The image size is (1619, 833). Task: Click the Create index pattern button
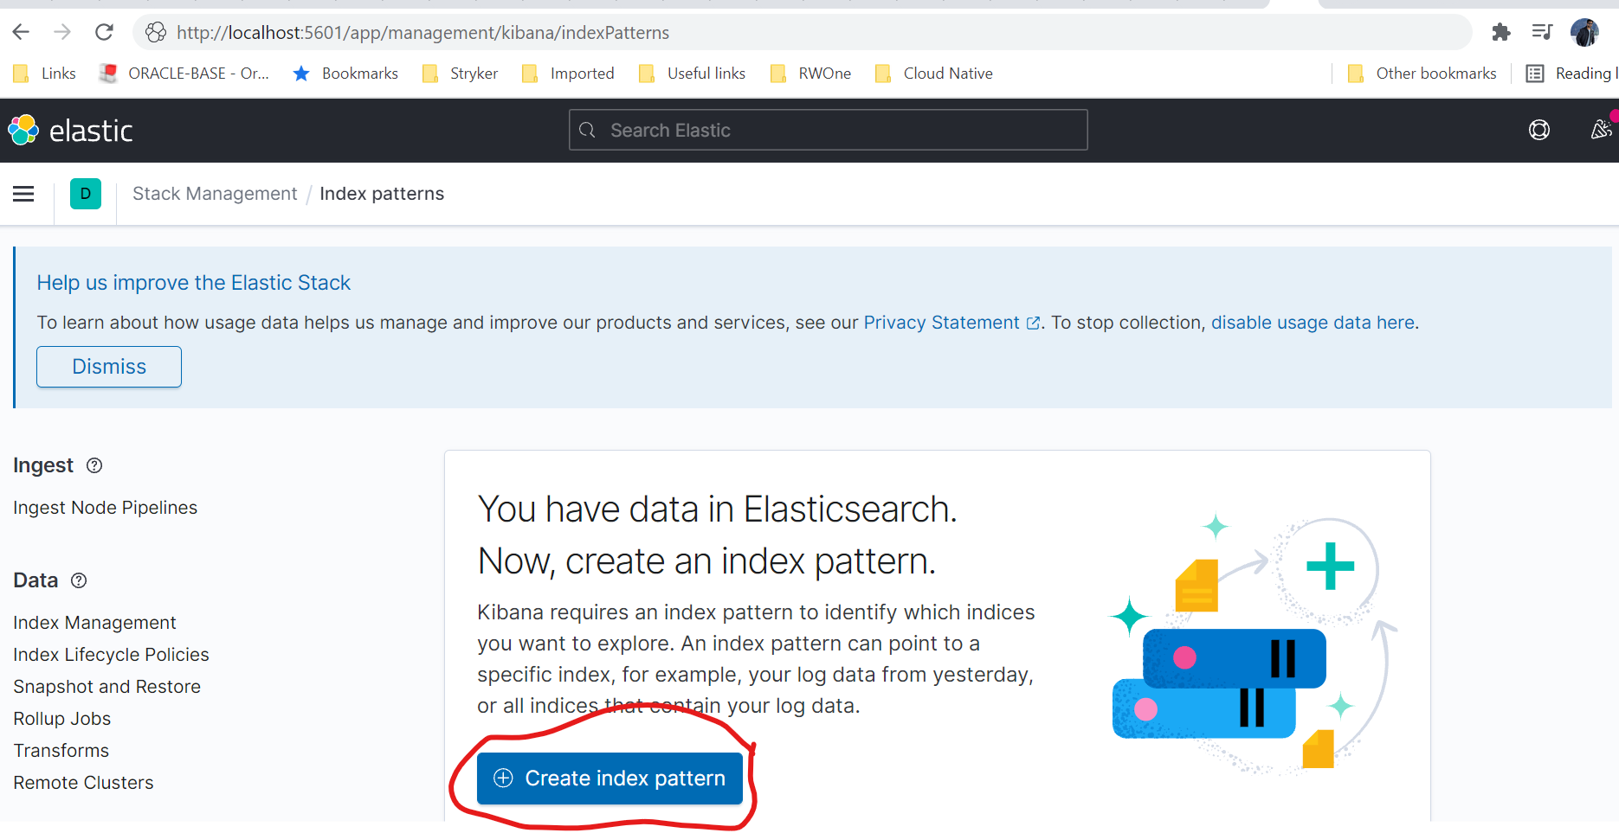click(x=610, y=779)
